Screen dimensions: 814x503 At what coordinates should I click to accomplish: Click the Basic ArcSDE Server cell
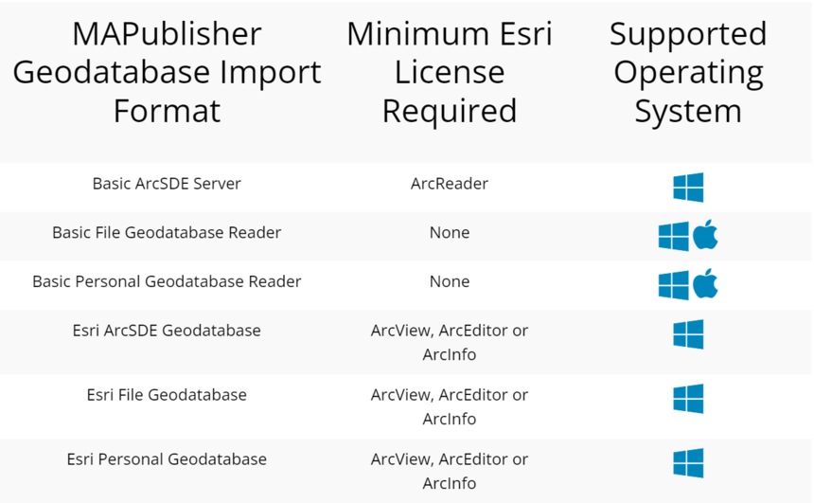click(167, 184)
